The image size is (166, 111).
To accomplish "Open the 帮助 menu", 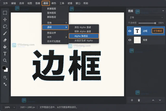I will (86, 3).
